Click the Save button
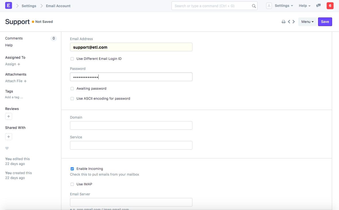Screen dimensions: 339x210 click(325, 22)
